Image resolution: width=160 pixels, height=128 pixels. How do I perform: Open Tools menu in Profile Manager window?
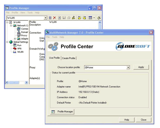(x=30, y=12)
